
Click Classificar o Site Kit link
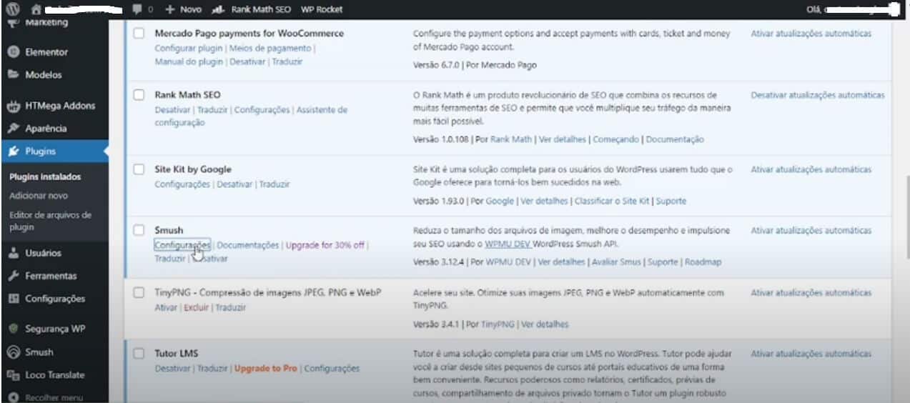point(612,201)
